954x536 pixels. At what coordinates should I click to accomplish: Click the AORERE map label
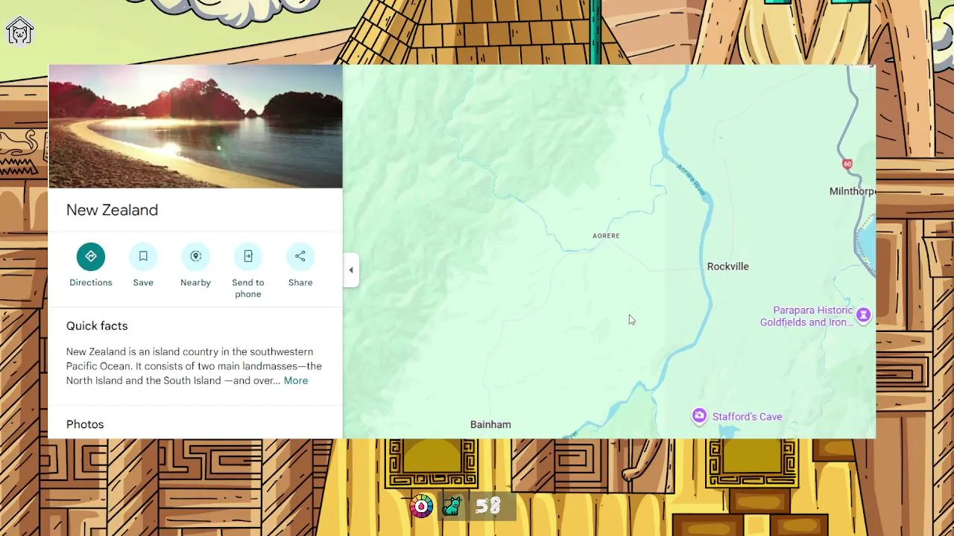606,236
